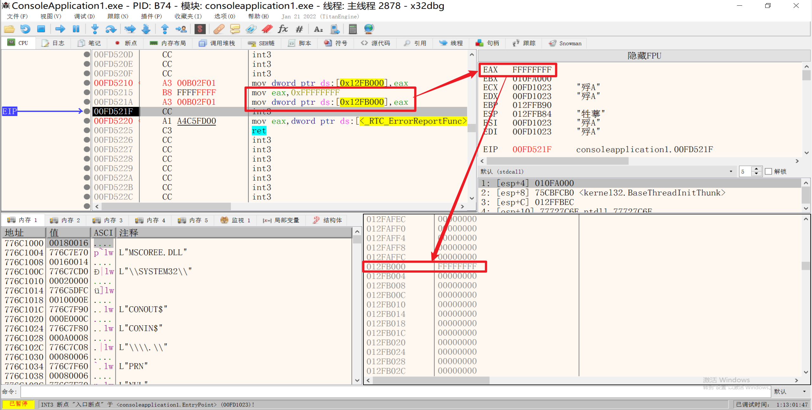Click the step over icon

click(111, 29)
